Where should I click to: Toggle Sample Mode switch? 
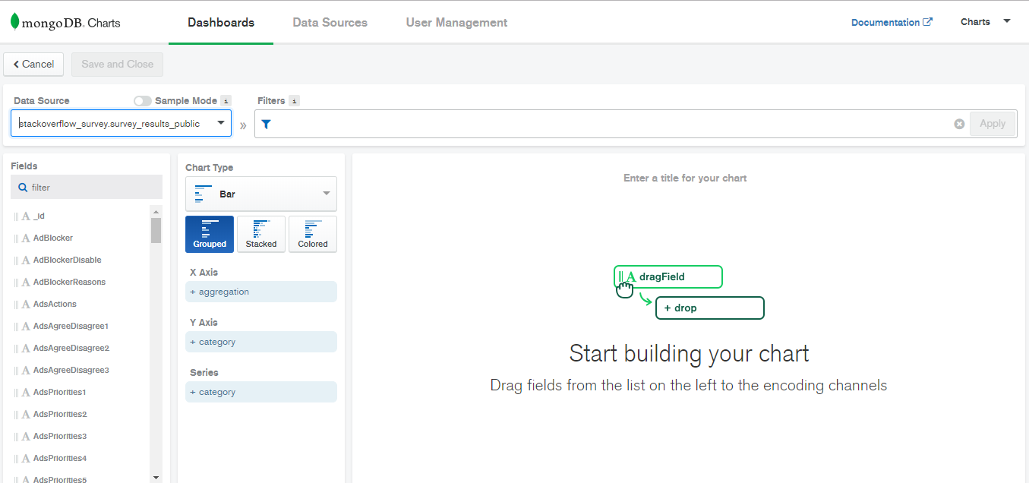pos(142,100)
